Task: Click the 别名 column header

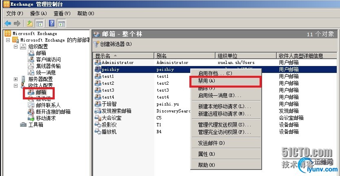Action: [x=184, y=56]
